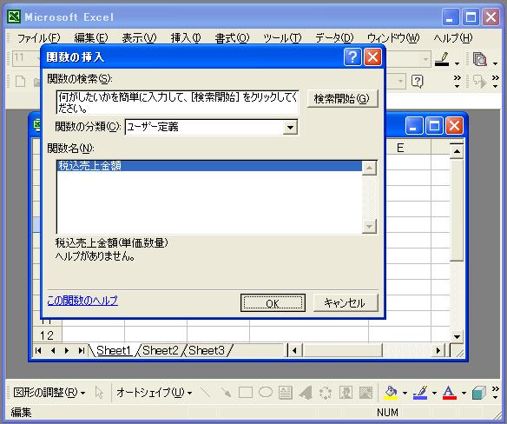Image resolution: width=507 pixels, height=424 pixels.
Task: Open the 図形の調整 dropdown menu
Action: (x=49, y=393)
